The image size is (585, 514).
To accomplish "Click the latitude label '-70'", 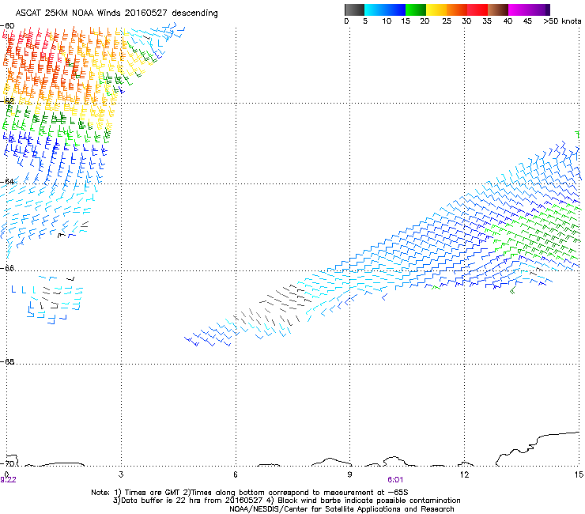I will pyautogui.click(x=7, y=463).
